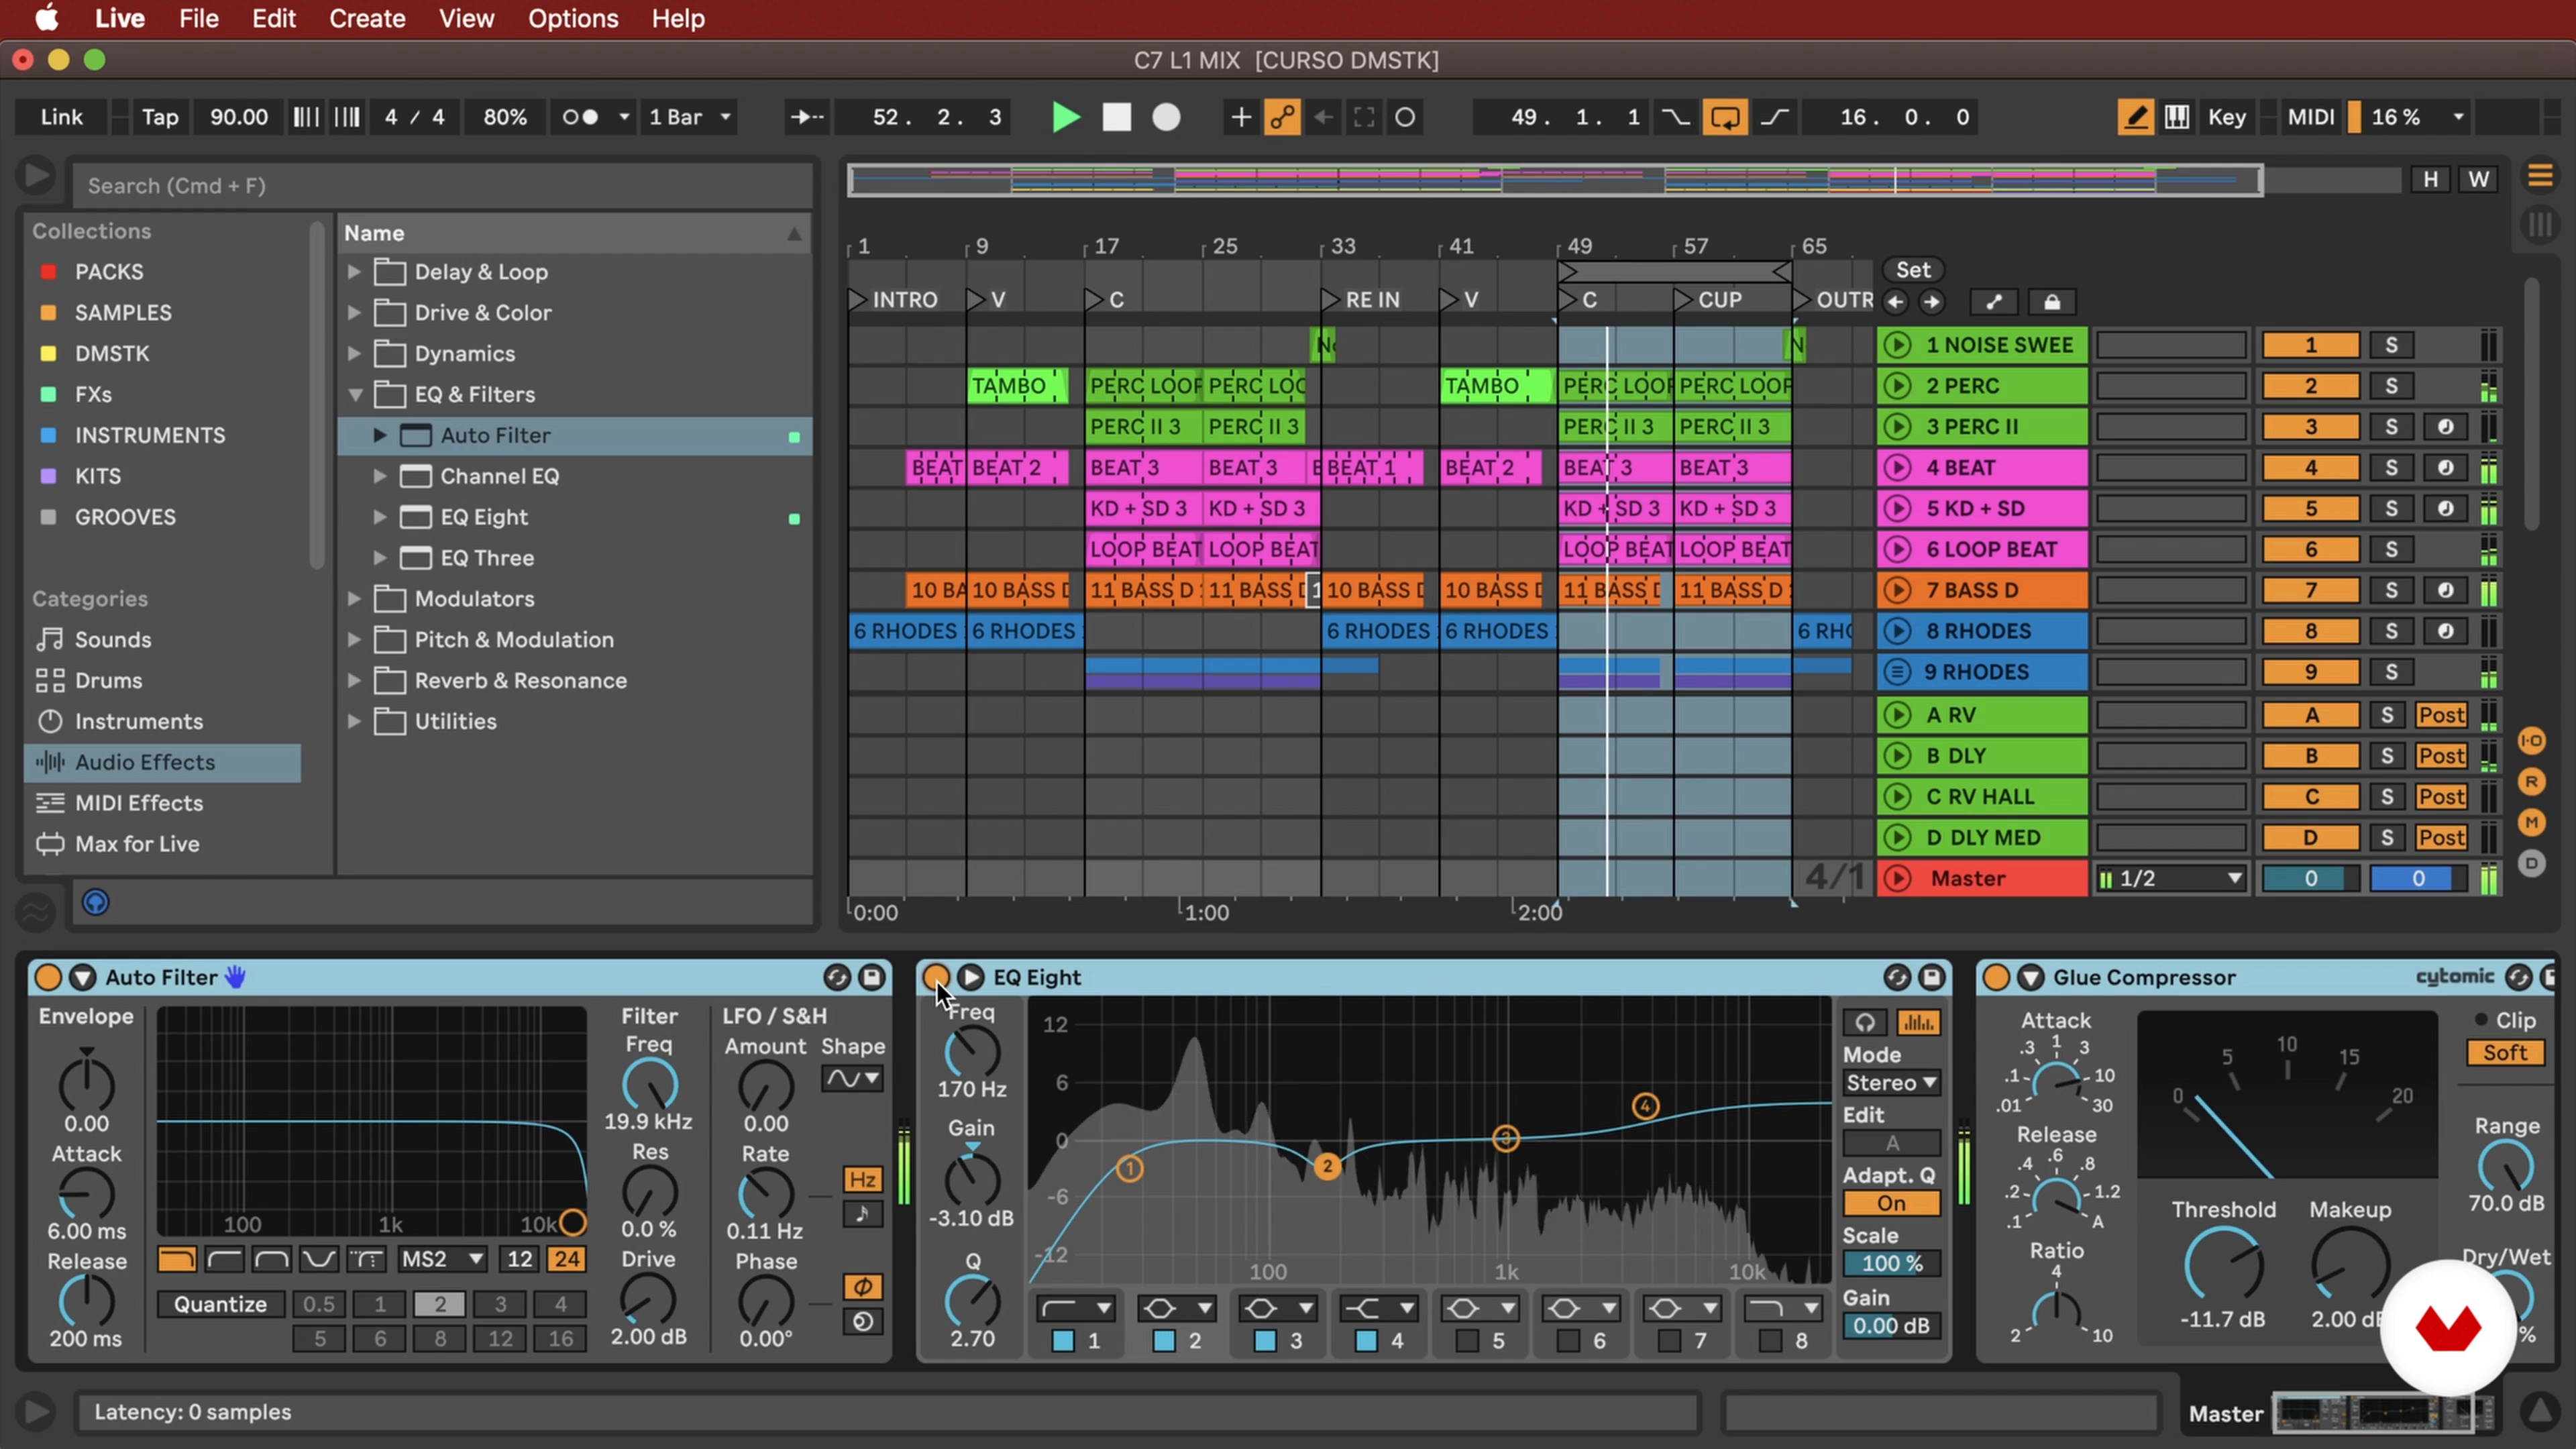
Task: Open the View menu
Action: (466, 18)
